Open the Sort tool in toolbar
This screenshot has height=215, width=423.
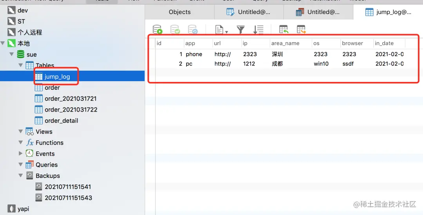(x=258, y=29)
